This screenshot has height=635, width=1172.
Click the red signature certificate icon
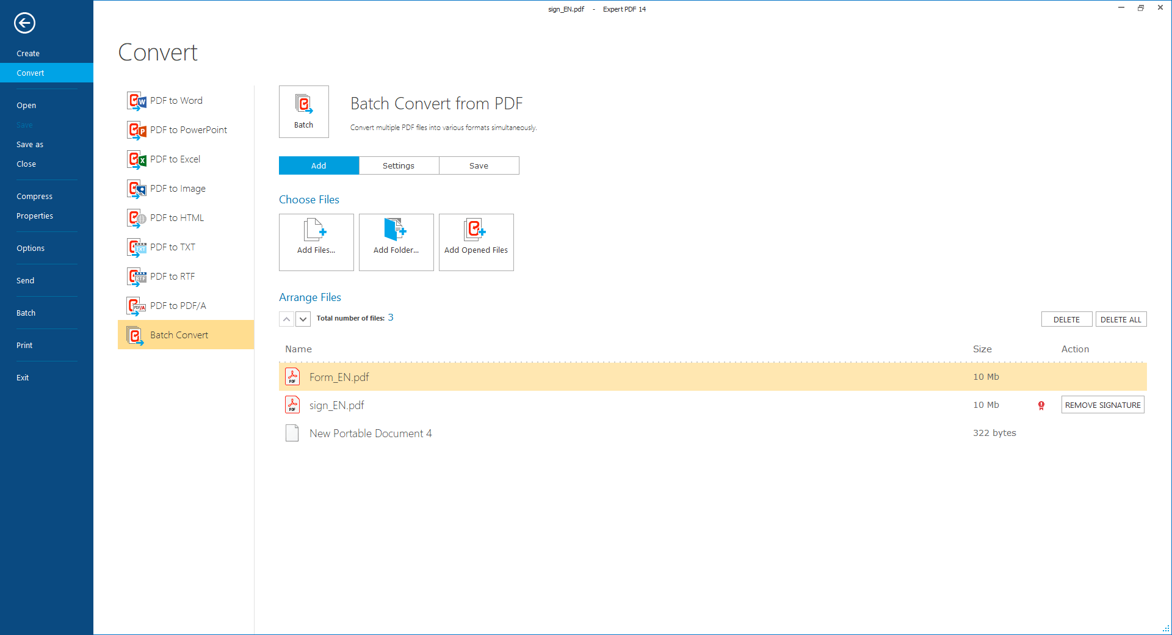pos(1041,405)
